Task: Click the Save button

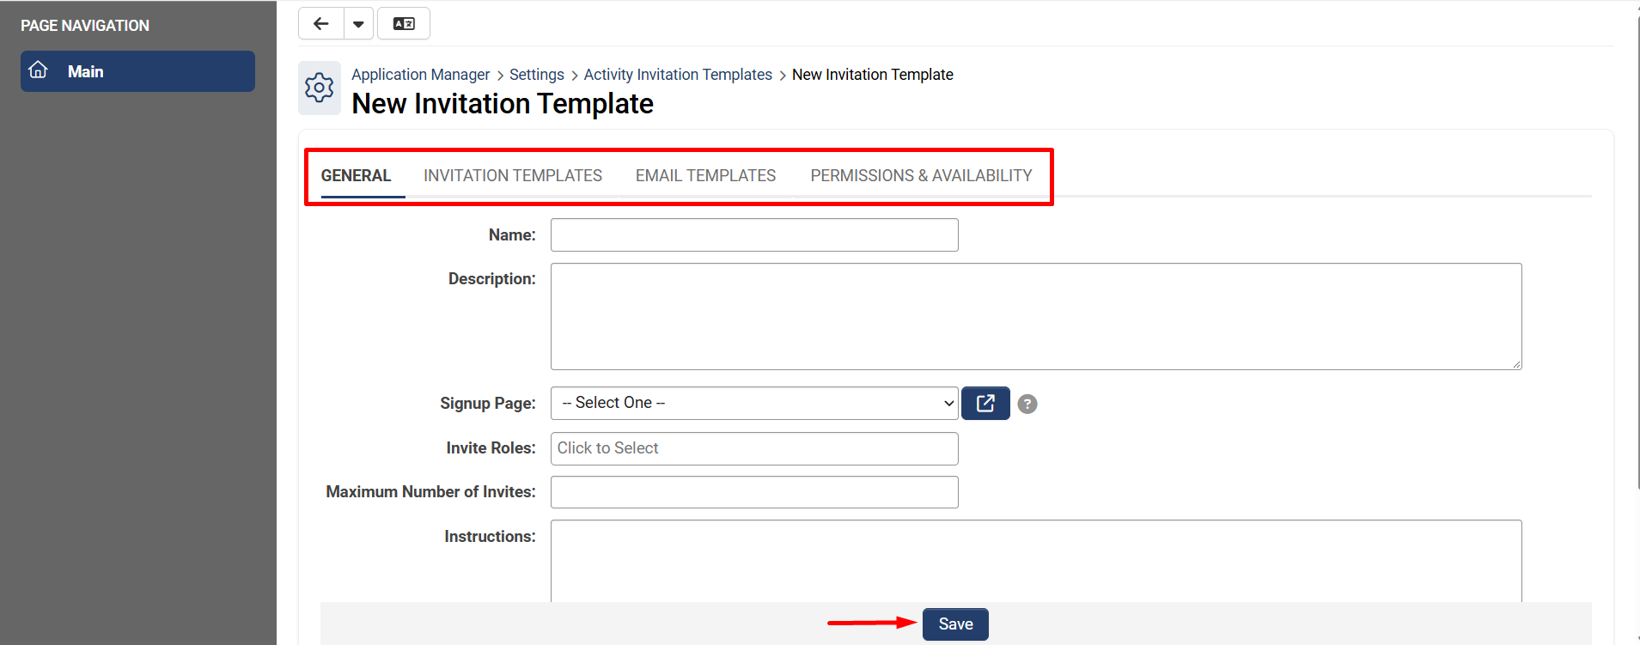Action: click(x=955, y=624)
